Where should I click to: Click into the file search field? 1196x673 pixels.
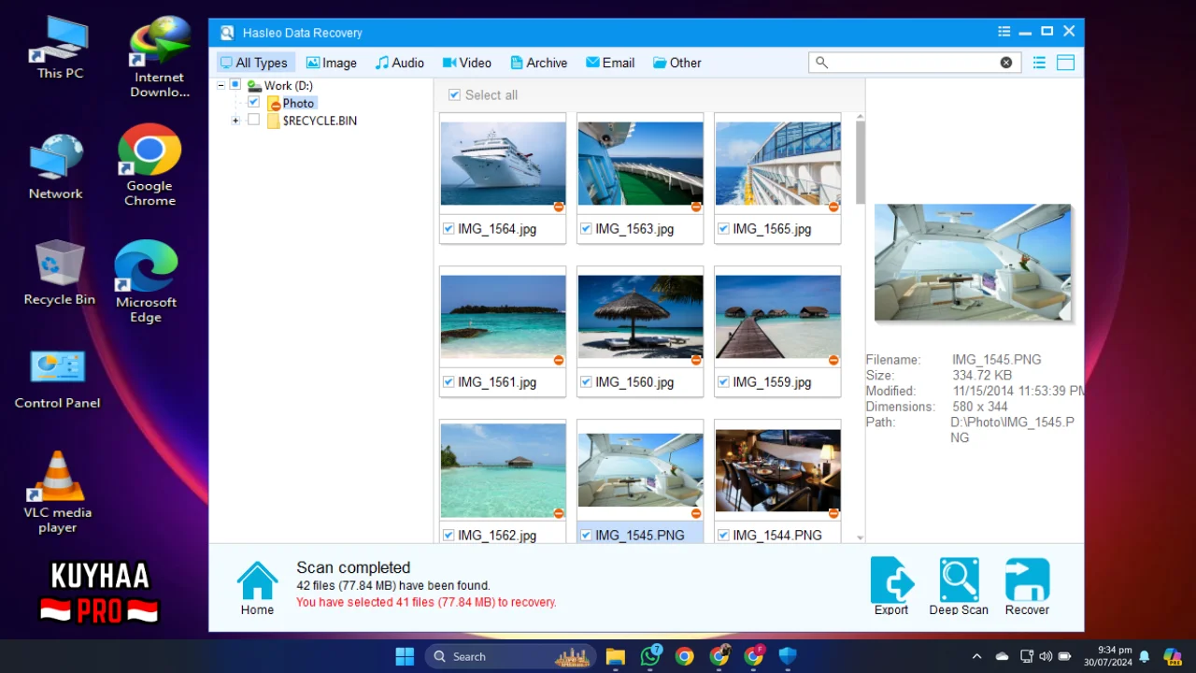913,63
